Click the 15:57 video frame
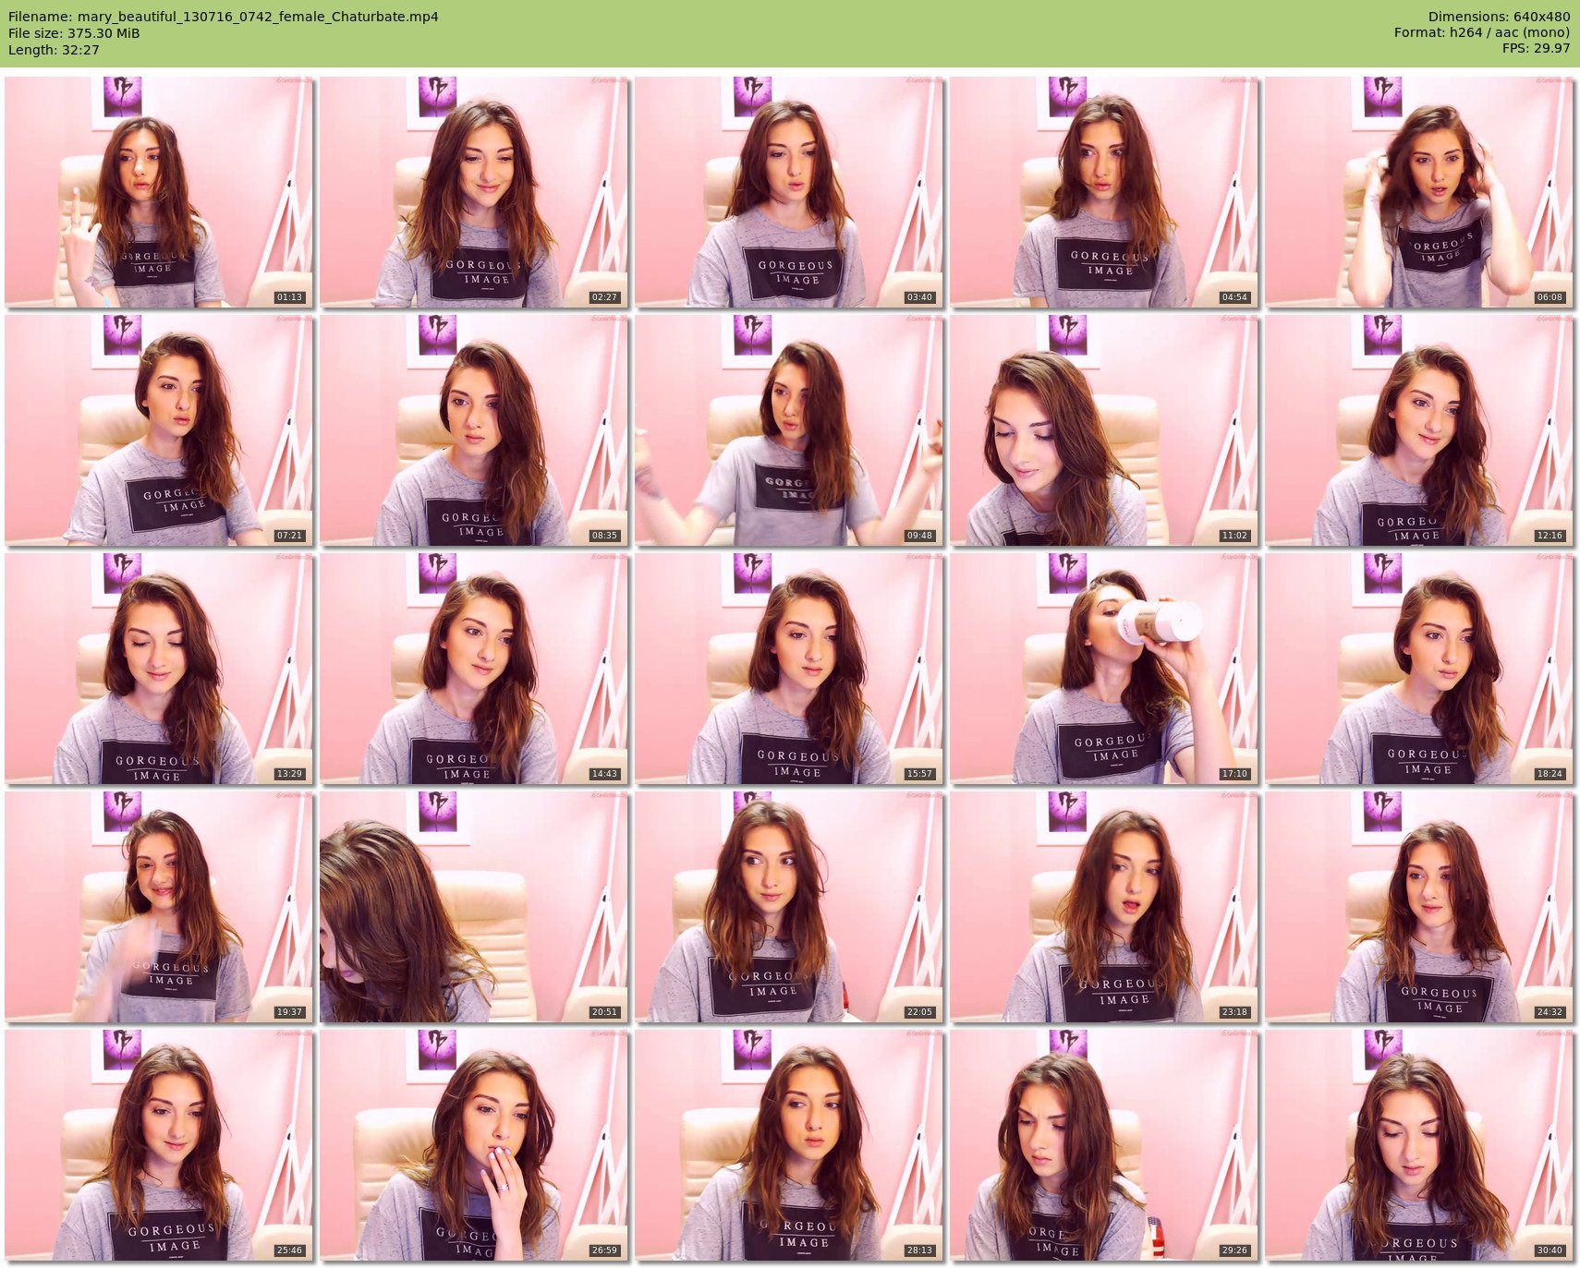Viewport: 1580px width, 1268px height. [x=789, y=668]
